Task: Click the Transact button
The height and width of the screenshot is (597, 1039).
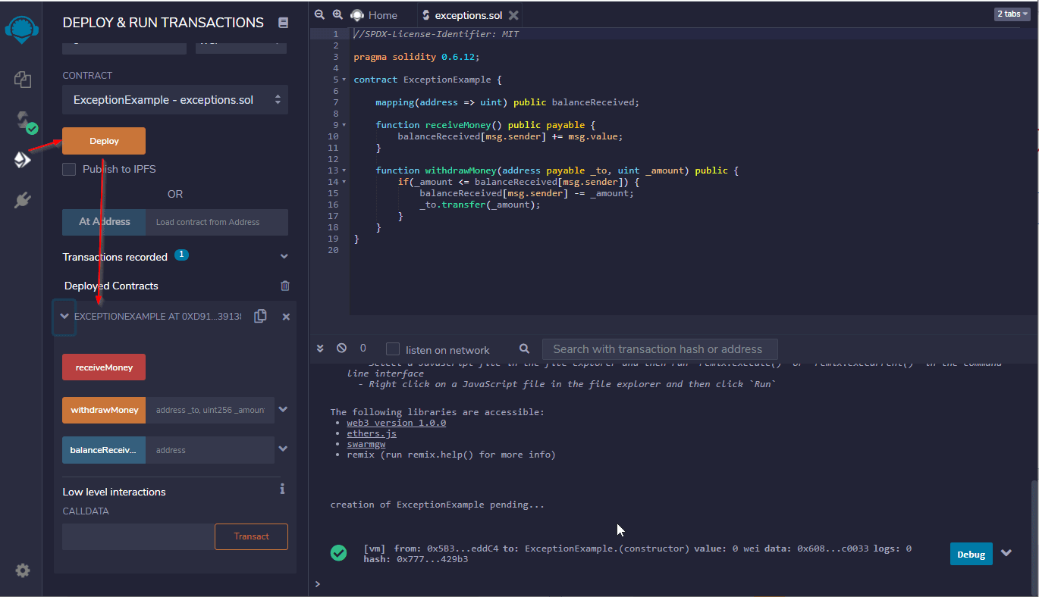Action: click(251, 536)
